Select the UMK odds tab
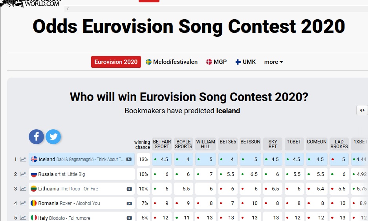The image size is (368, 221). point(245,62)
